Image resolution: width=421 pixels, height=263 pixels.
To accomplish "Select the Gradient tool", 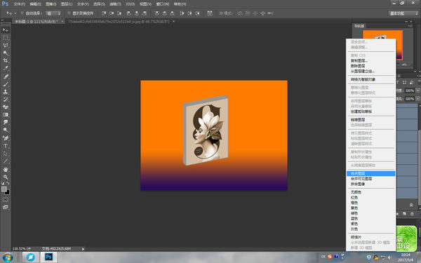I will coord(6,114).
